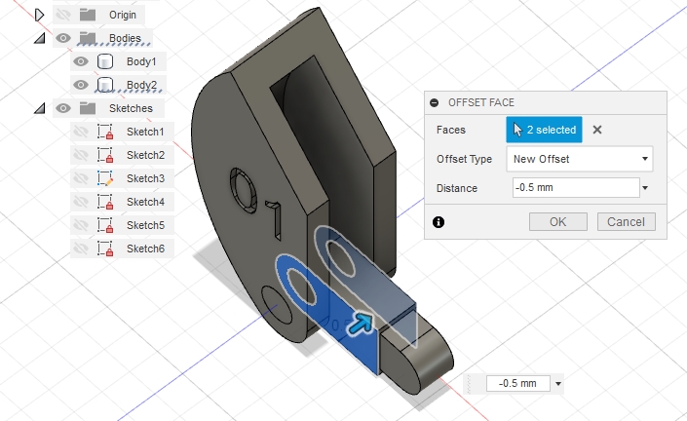
Task: Hide the Sketches folder
Action: pos(63,108)
